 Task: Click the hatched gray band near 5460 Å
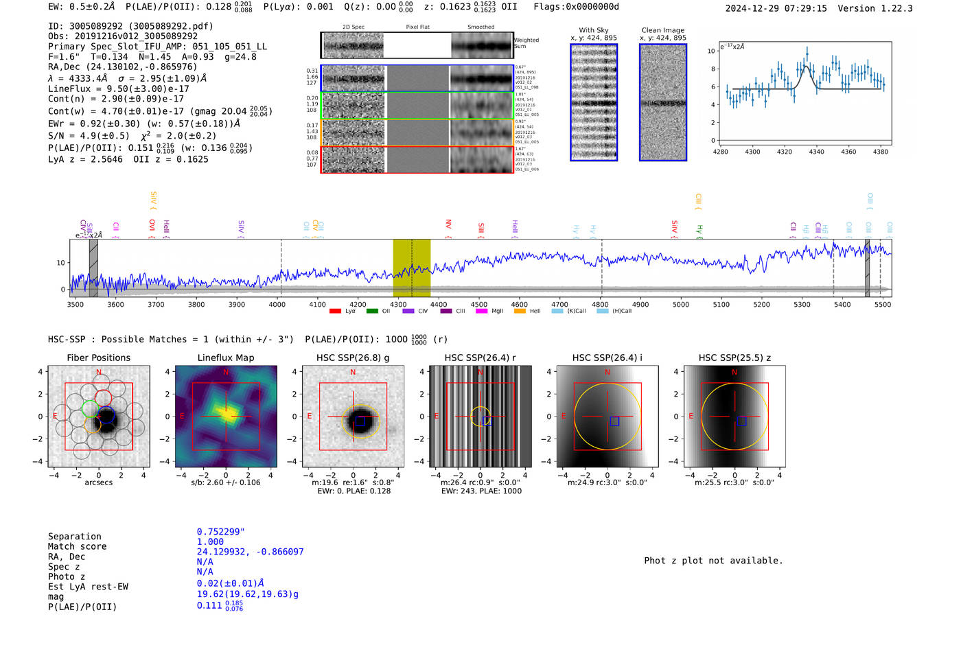[868, 268]
